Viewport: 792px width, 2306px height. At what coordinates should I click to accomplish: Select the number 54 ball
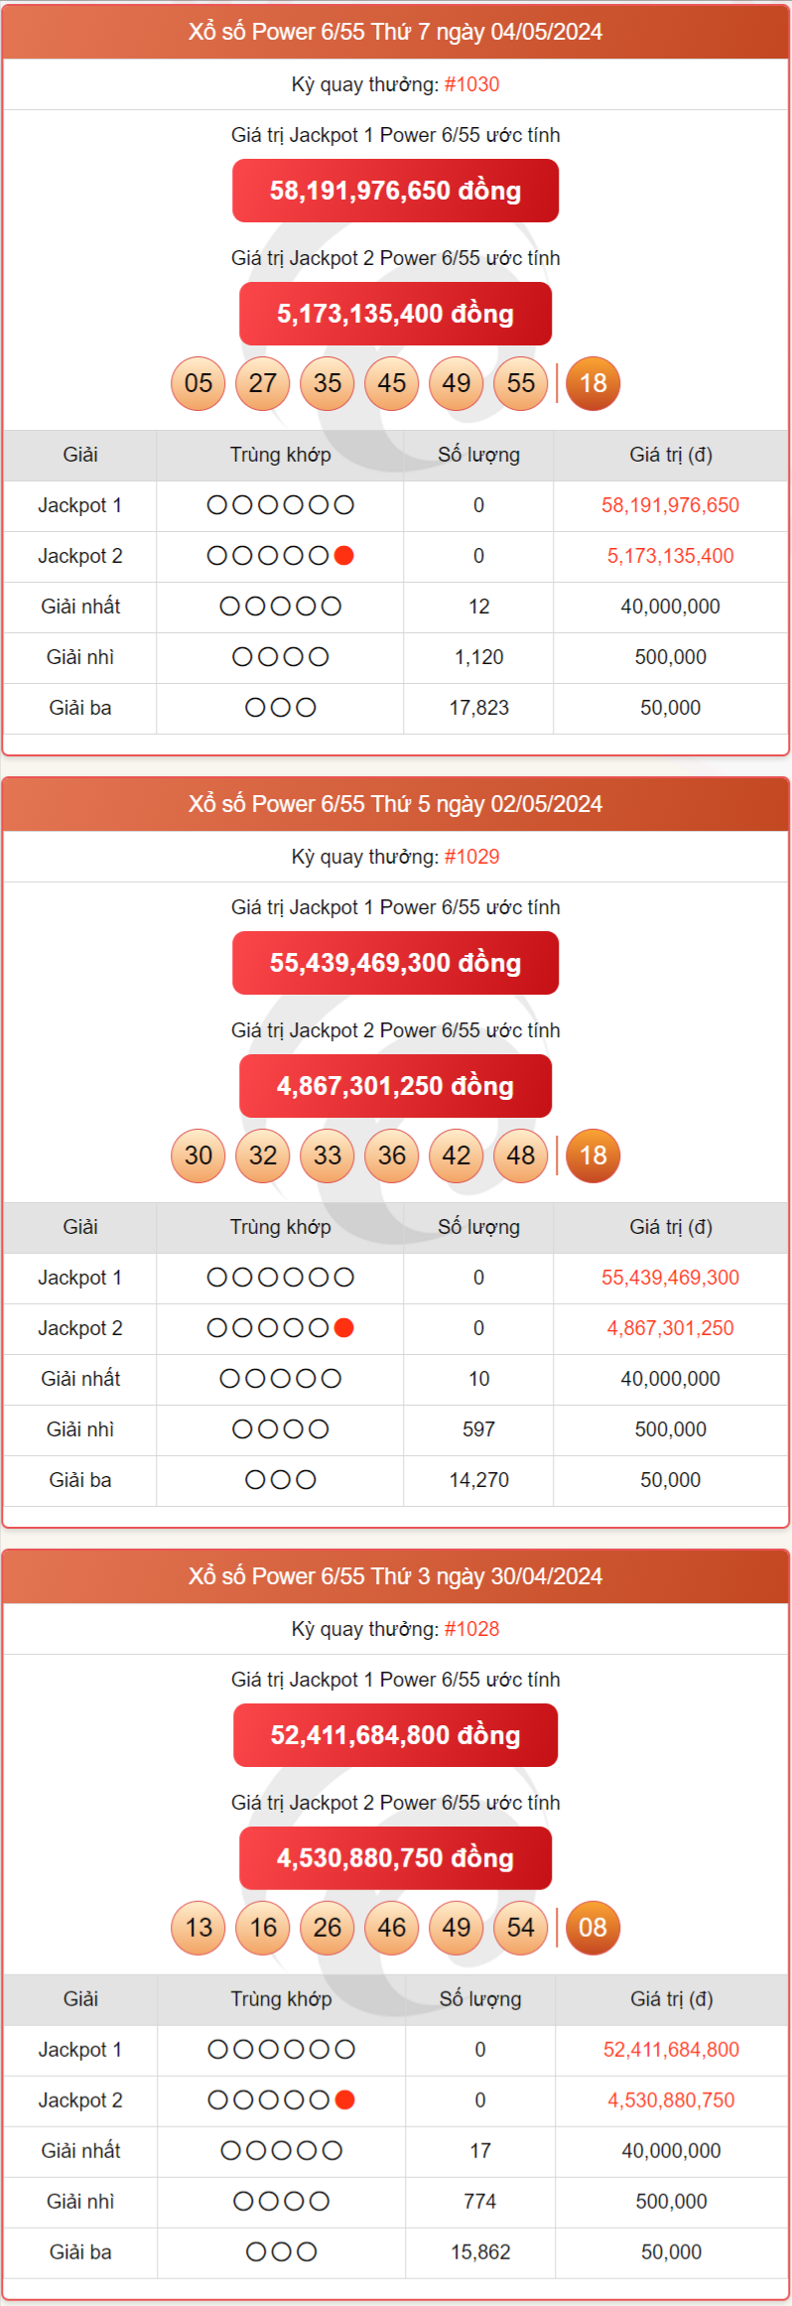click(x=521, y=1928)
